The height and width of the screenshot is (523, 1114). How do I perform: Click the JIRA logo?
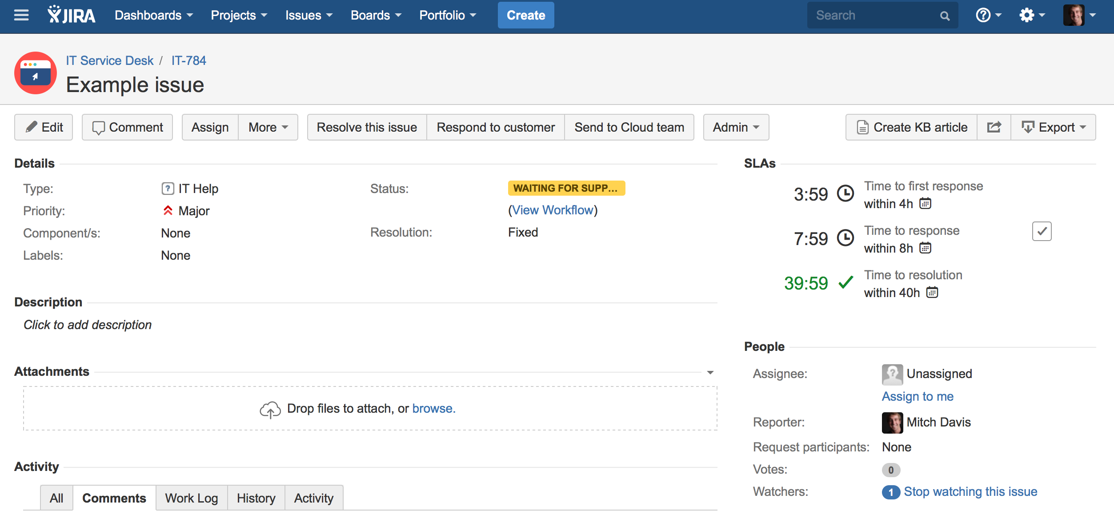pyautogui.click(x=71, y=15)
